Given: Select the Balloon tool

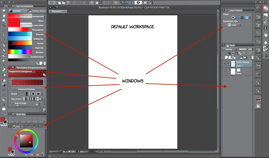Looking at the screenshot, I should [x=4, y=109].
